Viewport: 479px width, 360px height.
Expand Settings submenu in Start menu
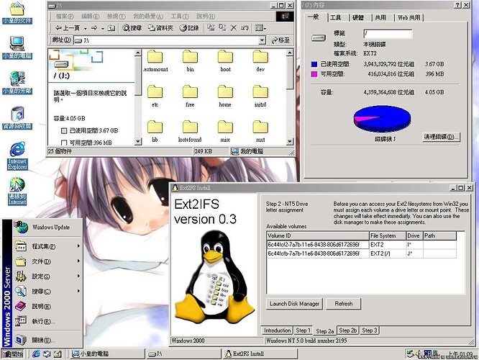47,276
